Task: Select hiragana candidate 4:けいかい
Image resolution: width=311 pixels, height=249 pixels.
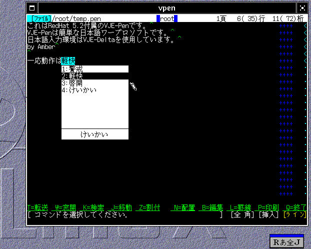Action: pyautogui.click(x=95, y=90)
